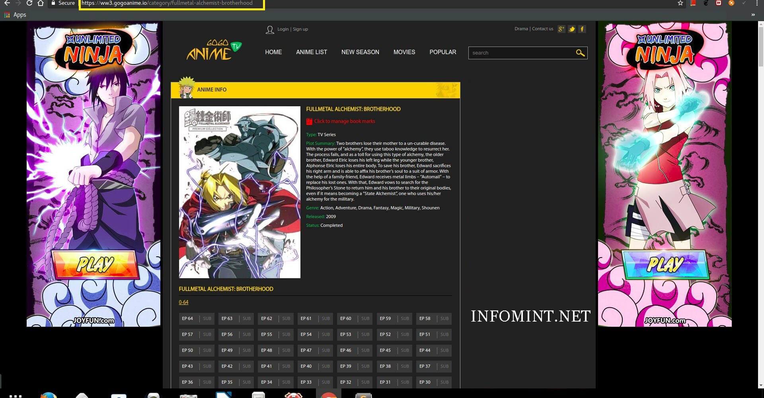
Task: Click the Secure padlock indicator
Action: click(x=63, y=3)
